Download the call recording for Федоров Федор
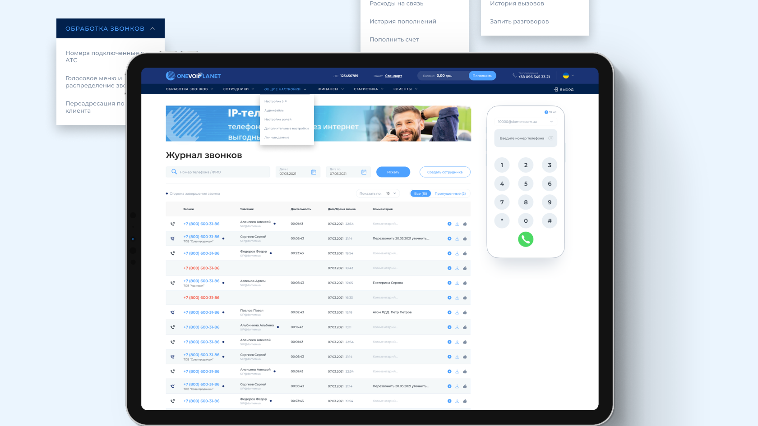 click(x=457, y=253)
